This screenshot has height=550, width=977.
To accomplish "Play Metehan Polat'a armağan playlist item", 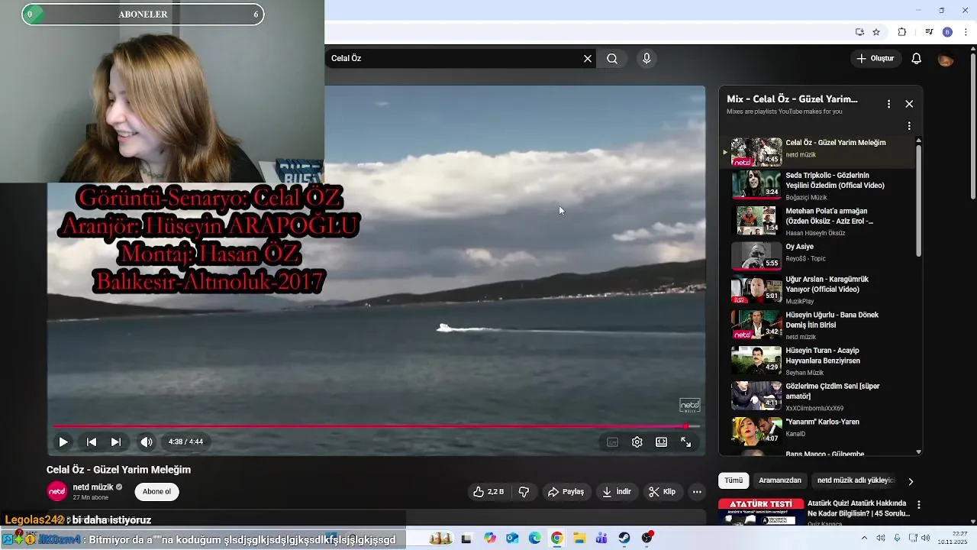I will point(817,220).
